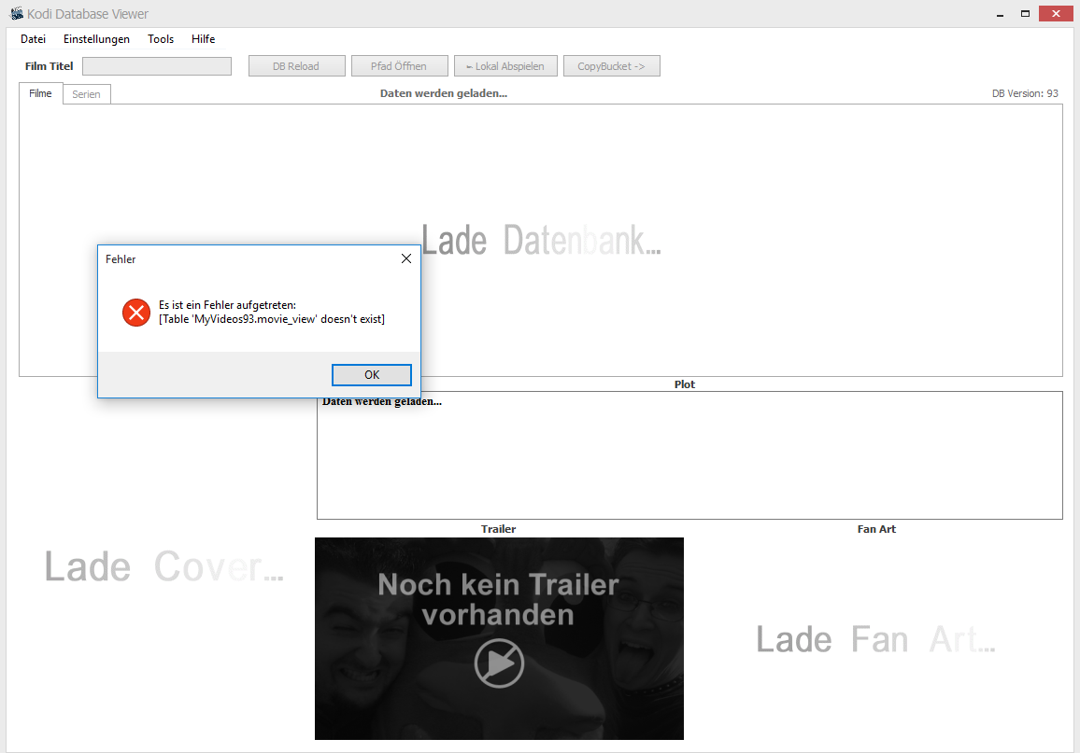The width and height of the screenshot is (1080, 753).
Task: Click the Plot heading label
Action: point(685,384)
